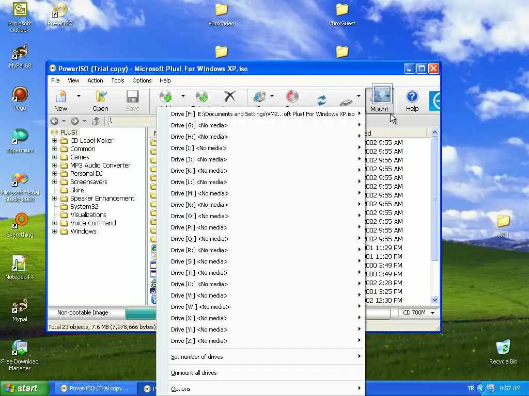Viewport: 529px width, 396px height.
Task: Select the PLUS! root tree item
Action: coord(69,133)
